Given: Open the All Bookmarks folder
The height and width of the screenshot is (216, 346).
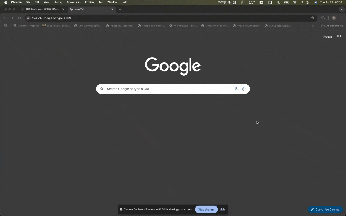Looking at the screenshot, I should pyautogui.click(x=332, y=25).
